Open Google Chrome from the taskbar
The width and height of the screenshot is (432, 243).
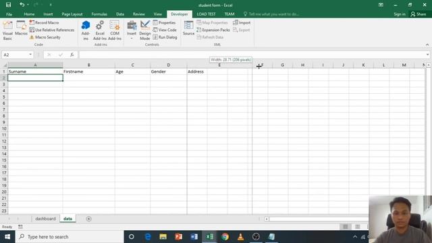225,237
